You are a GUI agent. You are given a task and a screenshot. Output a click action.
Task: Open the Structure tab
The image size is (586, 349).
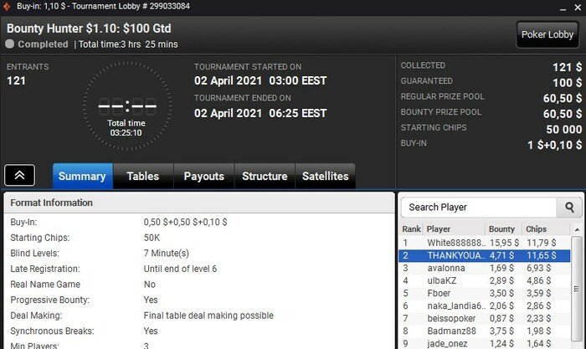coord(265,176)
